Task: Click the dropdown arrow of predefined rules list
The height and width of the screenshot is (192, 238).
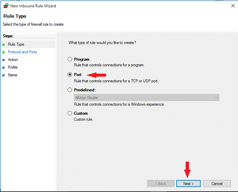Action: (216, 97)
